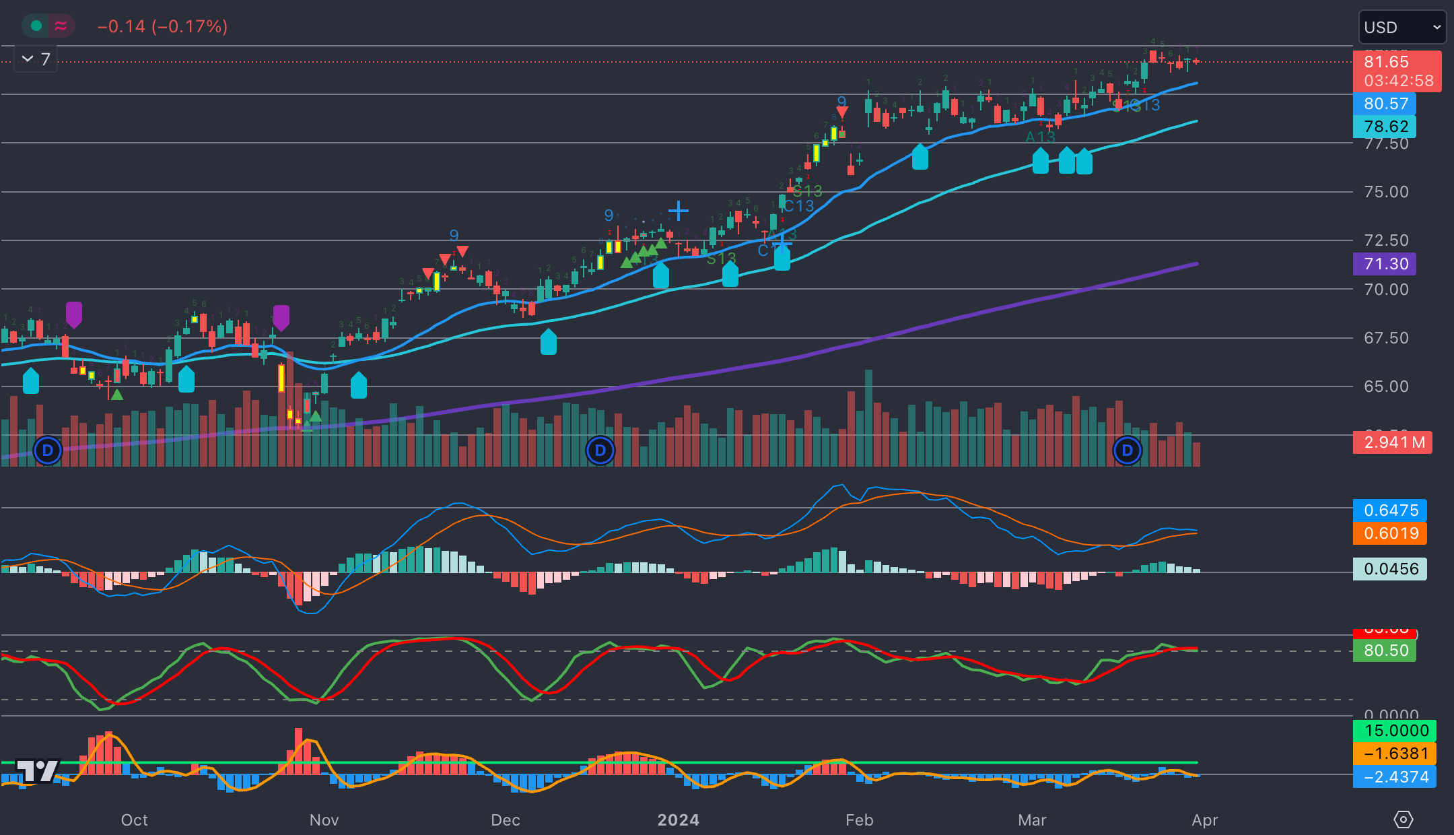Click the cyan arrow marker in mid February

pos(920,156)
